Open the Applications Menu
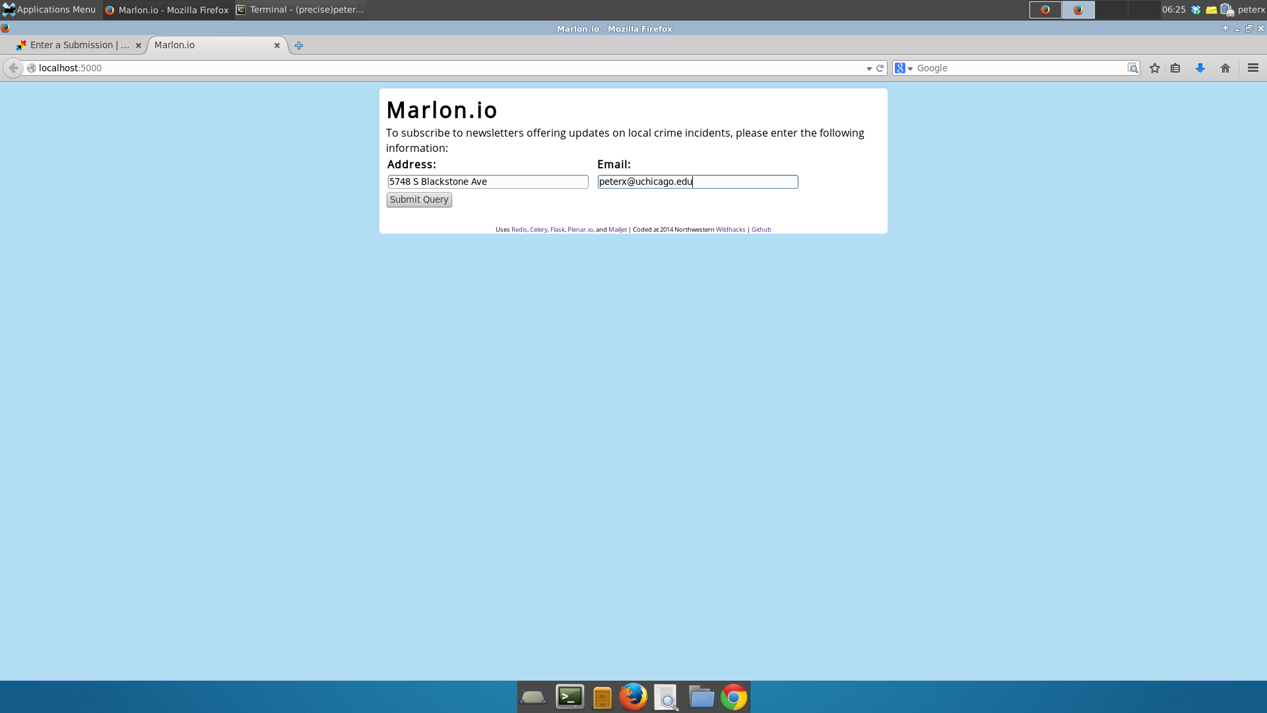Image resolution: width=1267 pixels, height=713 pixels. pyautogui.click(x=49, y=9)
